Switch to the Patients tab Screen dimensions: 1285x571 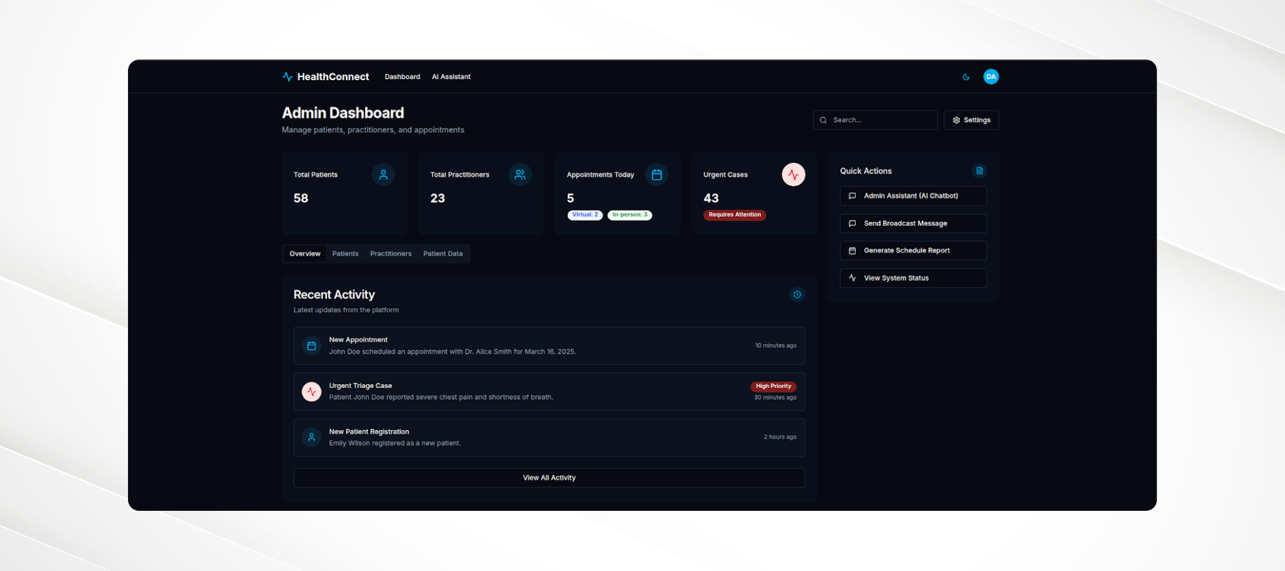(345, 253)
